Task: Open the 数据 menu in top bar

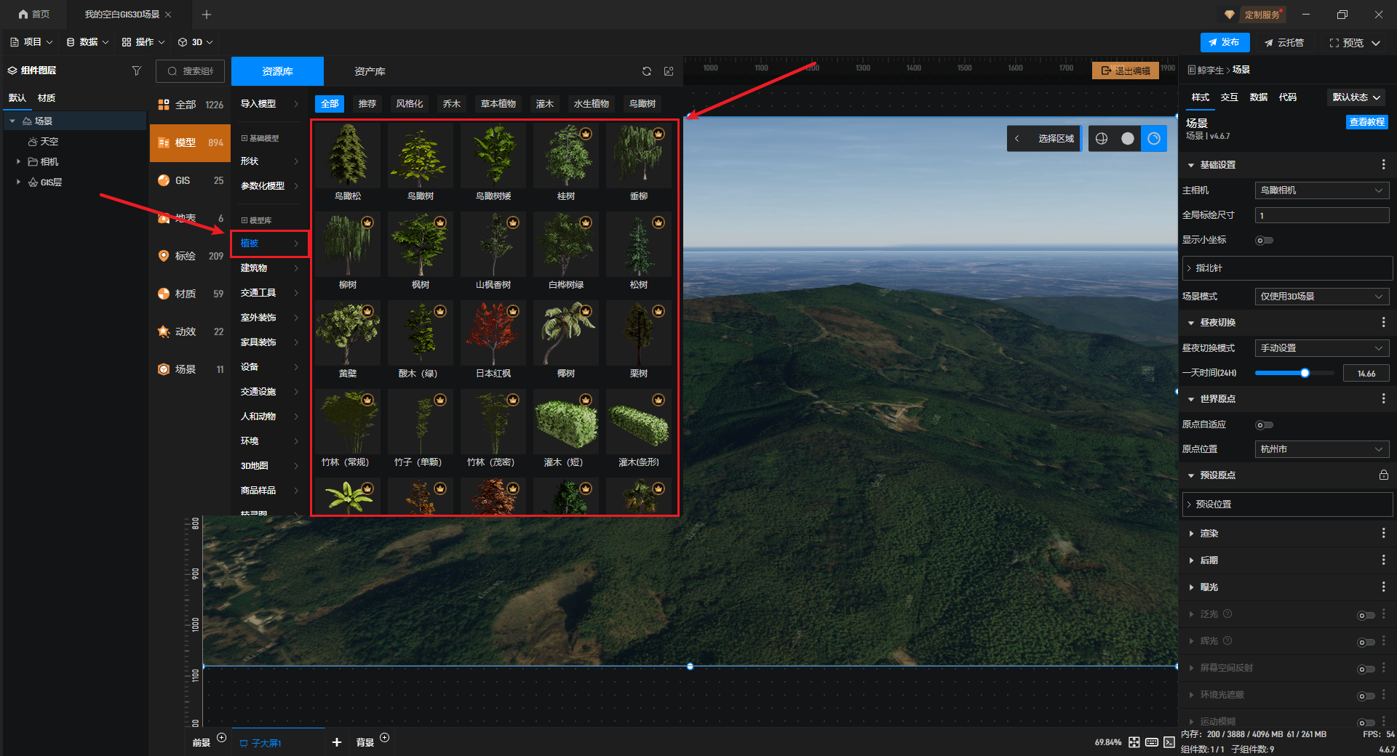Action: (87, 42)
